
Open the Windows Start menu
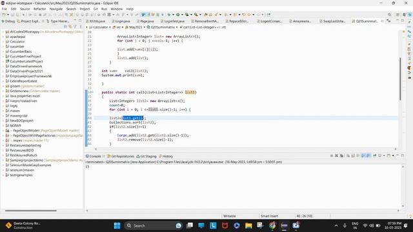pos(117,226)
